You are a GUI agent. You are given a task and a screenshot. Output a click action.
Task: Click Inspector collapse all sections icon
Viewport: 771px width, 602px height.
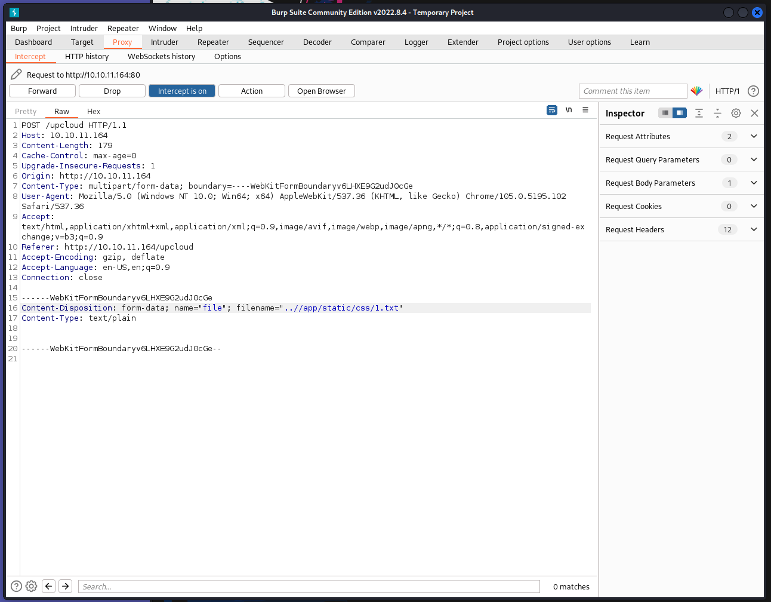coord(717,113)
